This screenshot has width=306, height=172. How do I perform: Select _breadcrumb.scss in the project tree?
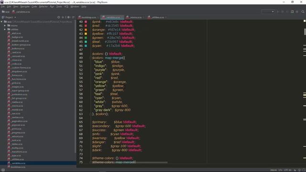[18, 41]
